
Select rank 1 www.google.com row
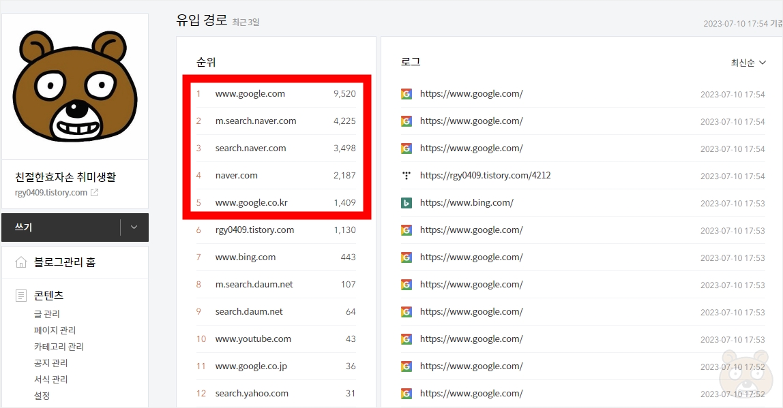tap(276, 94)
